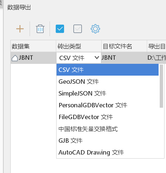The height and width of the screenshot is (173, 166).
Task: Collapse the CSV 文件 export type combo box
Action: point(79,58)
